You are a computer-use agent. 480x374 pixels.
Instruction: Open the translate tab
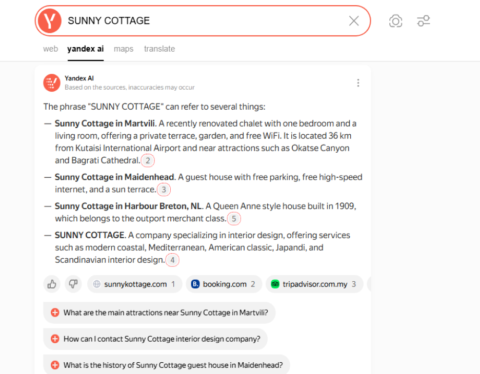click(x=159, y=49)
